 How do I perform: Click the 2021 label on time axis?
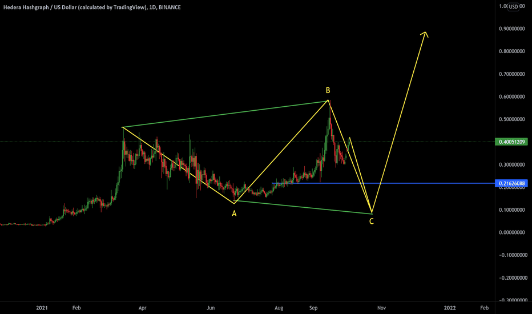42,308
